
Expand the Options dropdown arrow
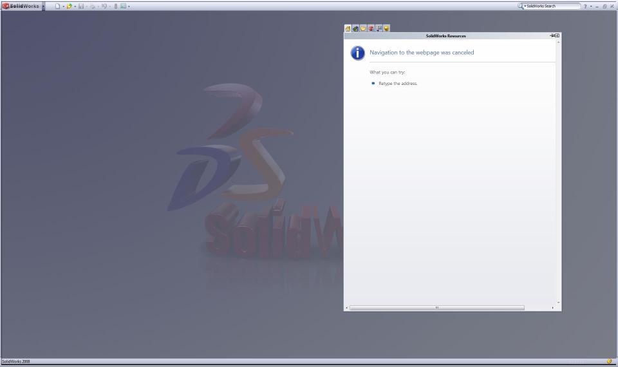[129, 6]
